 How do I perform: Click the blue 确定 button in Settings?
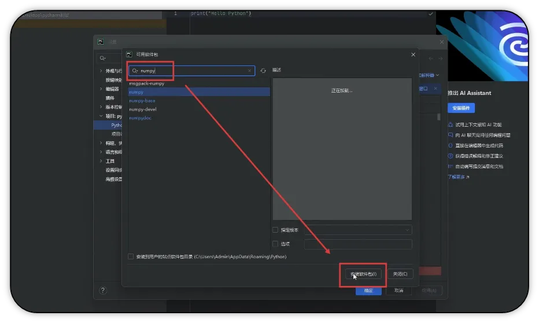click(x=368, y=291)
